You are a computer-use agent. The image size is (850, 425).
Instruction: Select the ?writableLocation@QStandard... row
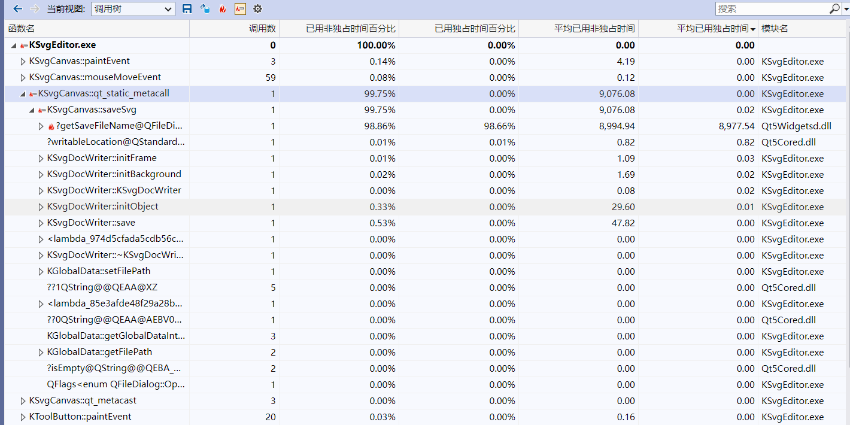(425, 142)
